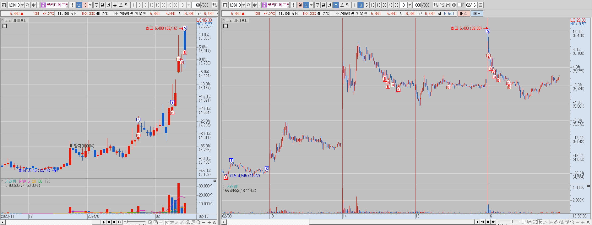Select the 30-minute interval in right chart

[384, 5]
